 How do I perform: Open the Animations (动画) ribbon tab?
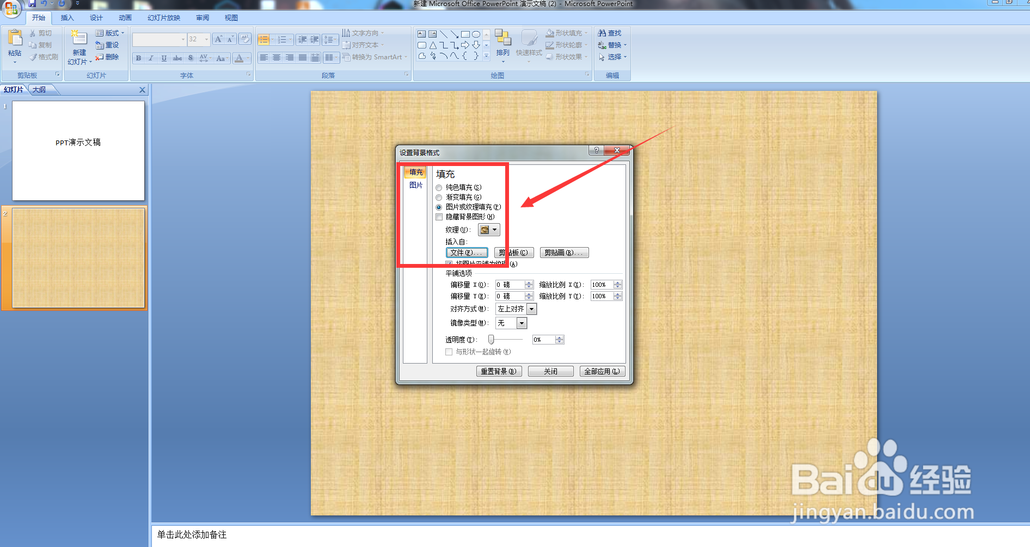(x=125, y=18)
